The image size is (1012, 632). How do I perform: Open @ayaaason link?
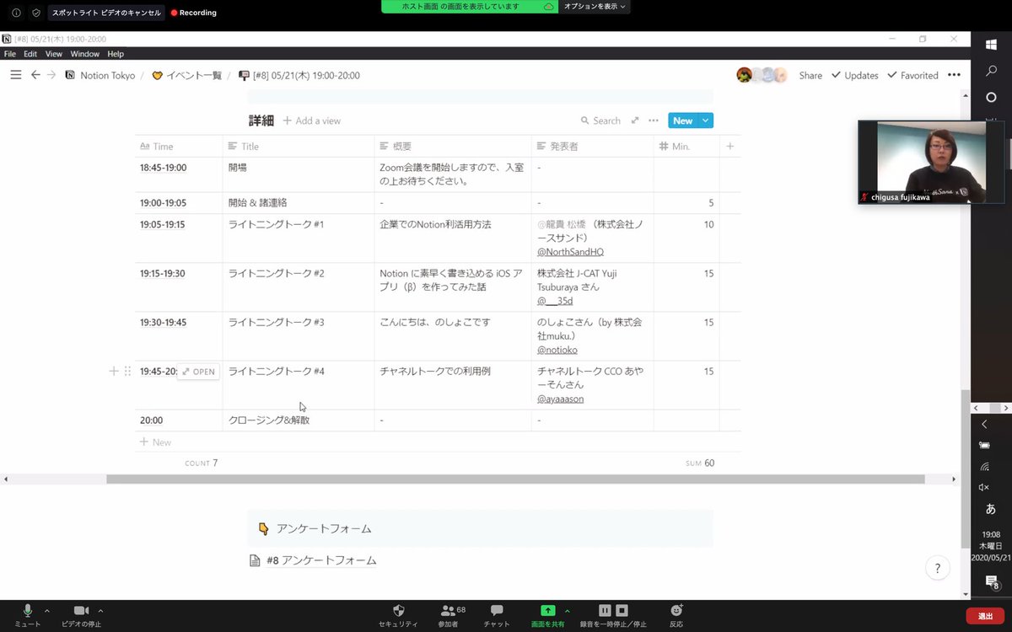click(560, 399)
